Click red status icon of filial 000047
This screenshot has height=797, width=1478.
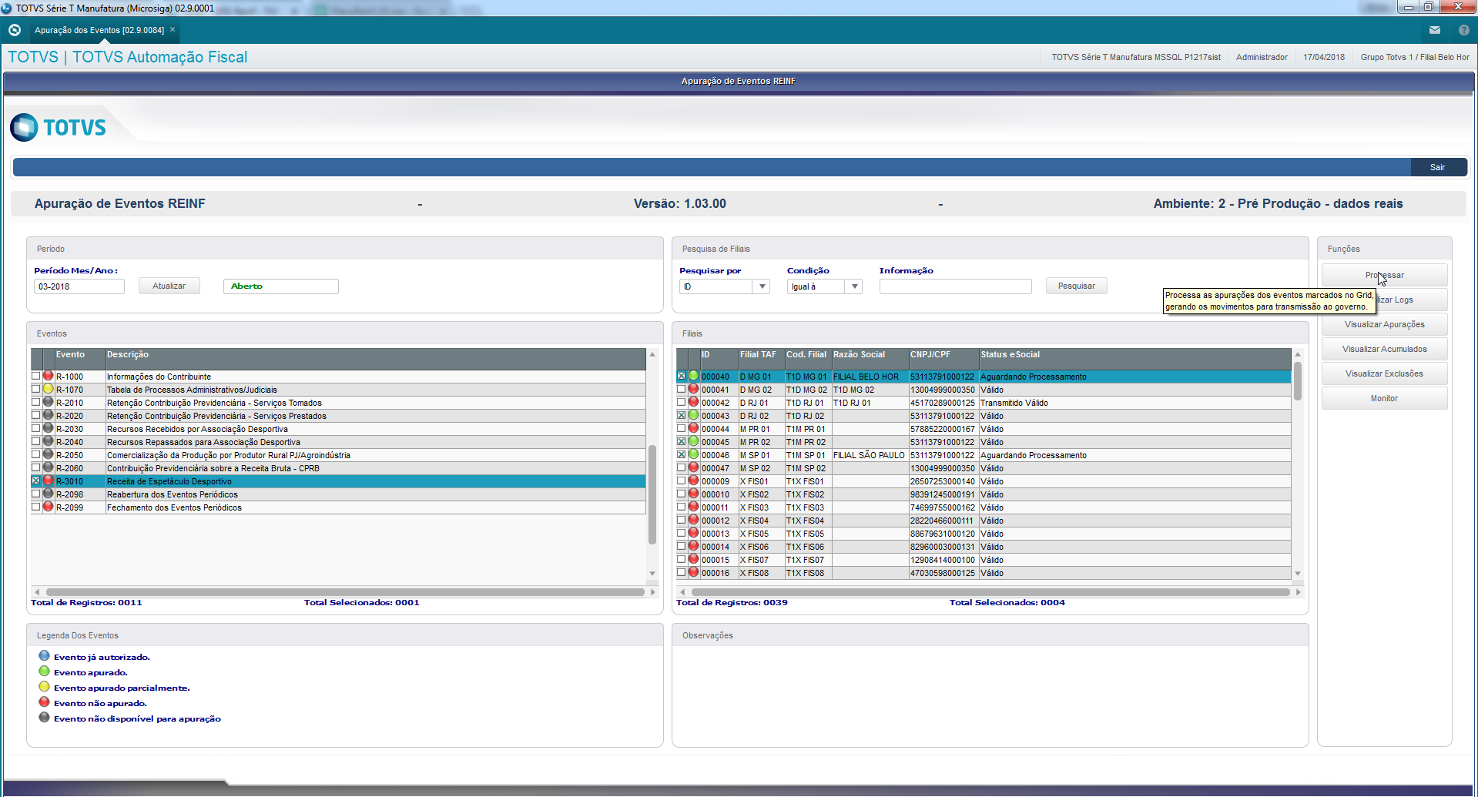tap(693, 467)
